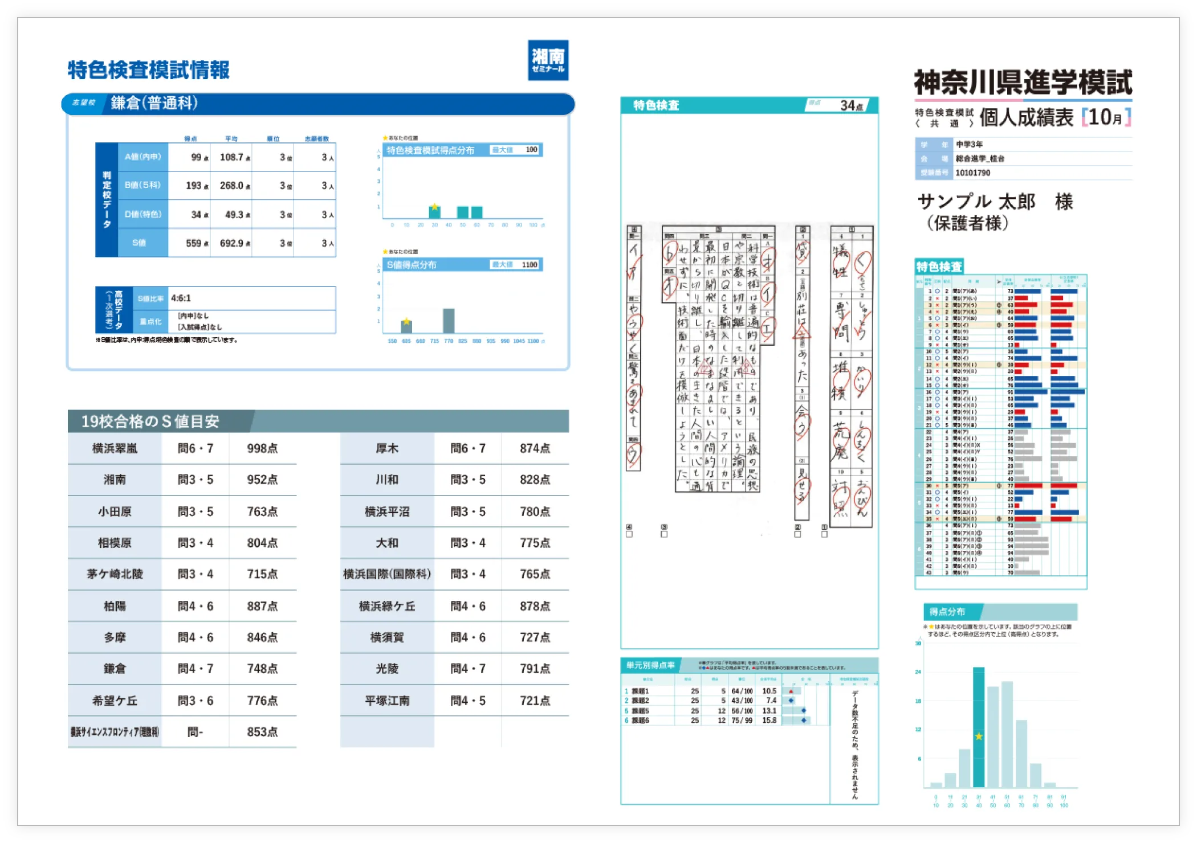Select the B値(5科) row label
Image resolution: width=1197 pixels, height=843 pixels.
(x=142, y=185)
